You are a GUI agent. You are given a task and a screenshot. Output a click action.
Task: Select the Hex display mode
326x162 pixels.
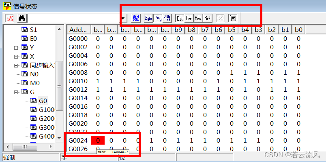coord(198,18)
